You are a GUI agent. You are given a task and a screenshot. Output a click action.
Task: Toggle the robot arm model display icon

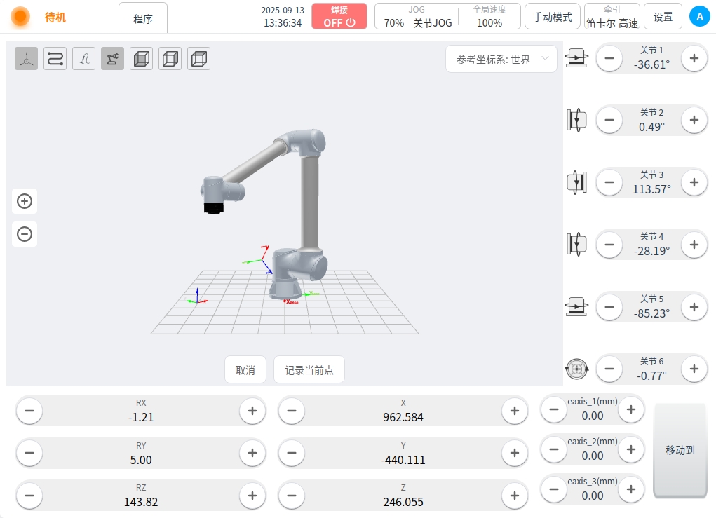(113, 59)
